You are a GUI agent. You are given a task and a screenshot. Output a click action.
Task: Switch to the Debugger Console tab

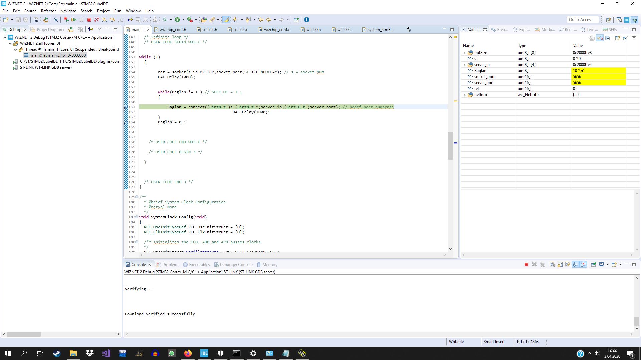[x=233, y=265]
